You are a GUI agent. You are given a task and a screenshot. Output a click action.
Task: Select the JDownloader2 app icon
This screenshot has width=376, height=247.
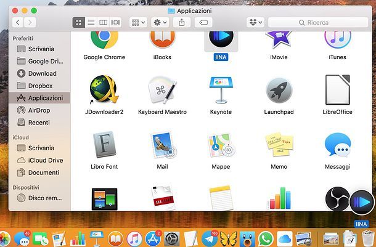click(x=104, y=89)
